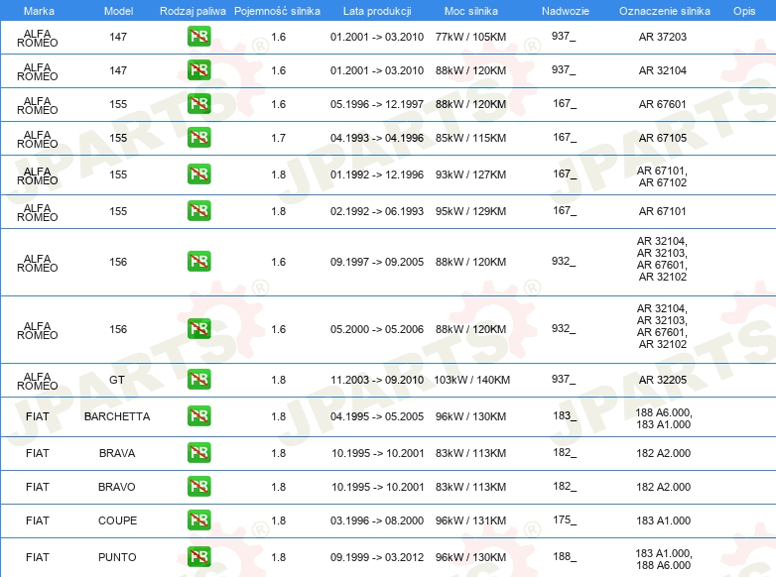The height and width of the screenshot is (577, 776).
Task: Click the Pojemność silnika column header
Action: (277, 11)
